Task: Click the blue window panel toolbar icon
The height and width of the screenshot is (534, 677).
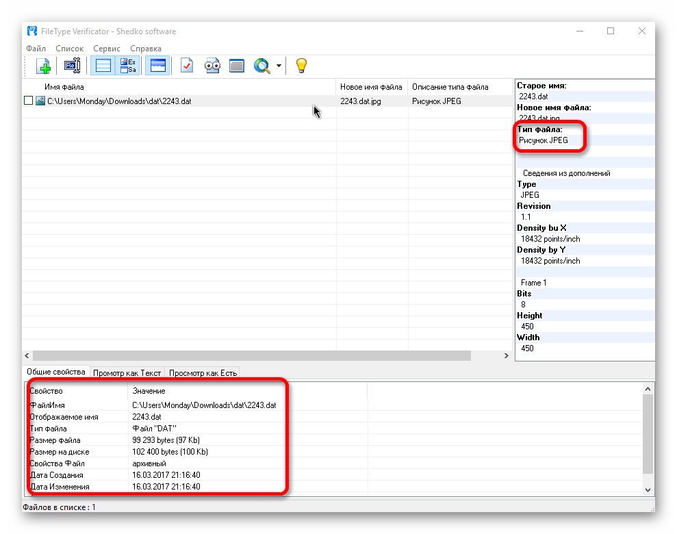Action: pos(157,66)
